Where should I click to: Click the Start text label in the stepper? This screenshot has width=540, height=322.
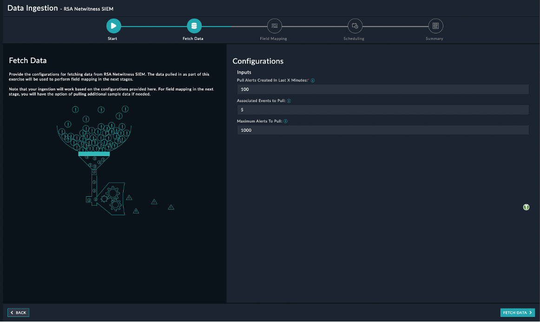point(112,39)
